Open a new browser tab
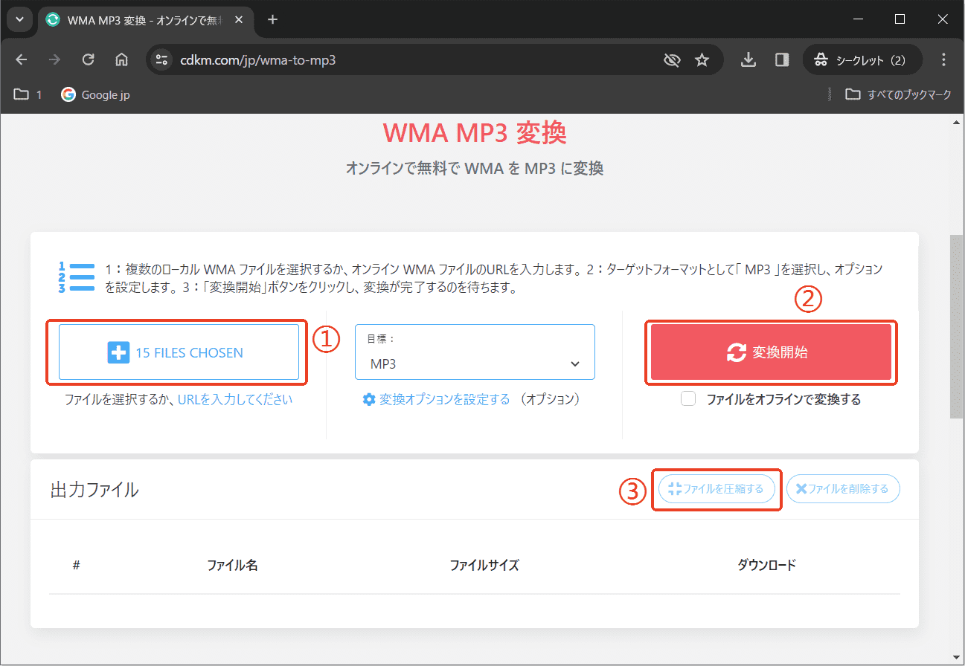This screenshot has width=965, height=666. (x=272, y=19)
